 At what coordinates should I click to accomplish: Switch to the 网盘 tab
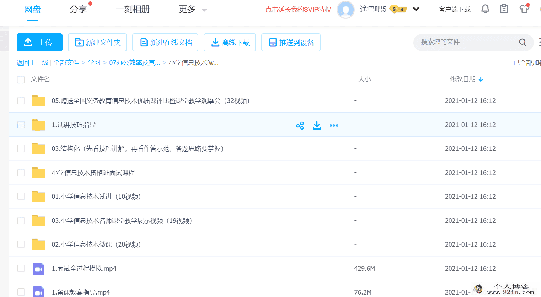click(x=32, y=10)
